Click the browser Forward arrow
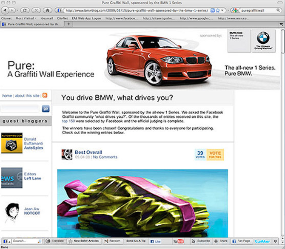Viewport: 285px width, 249px height. point(12,10)
